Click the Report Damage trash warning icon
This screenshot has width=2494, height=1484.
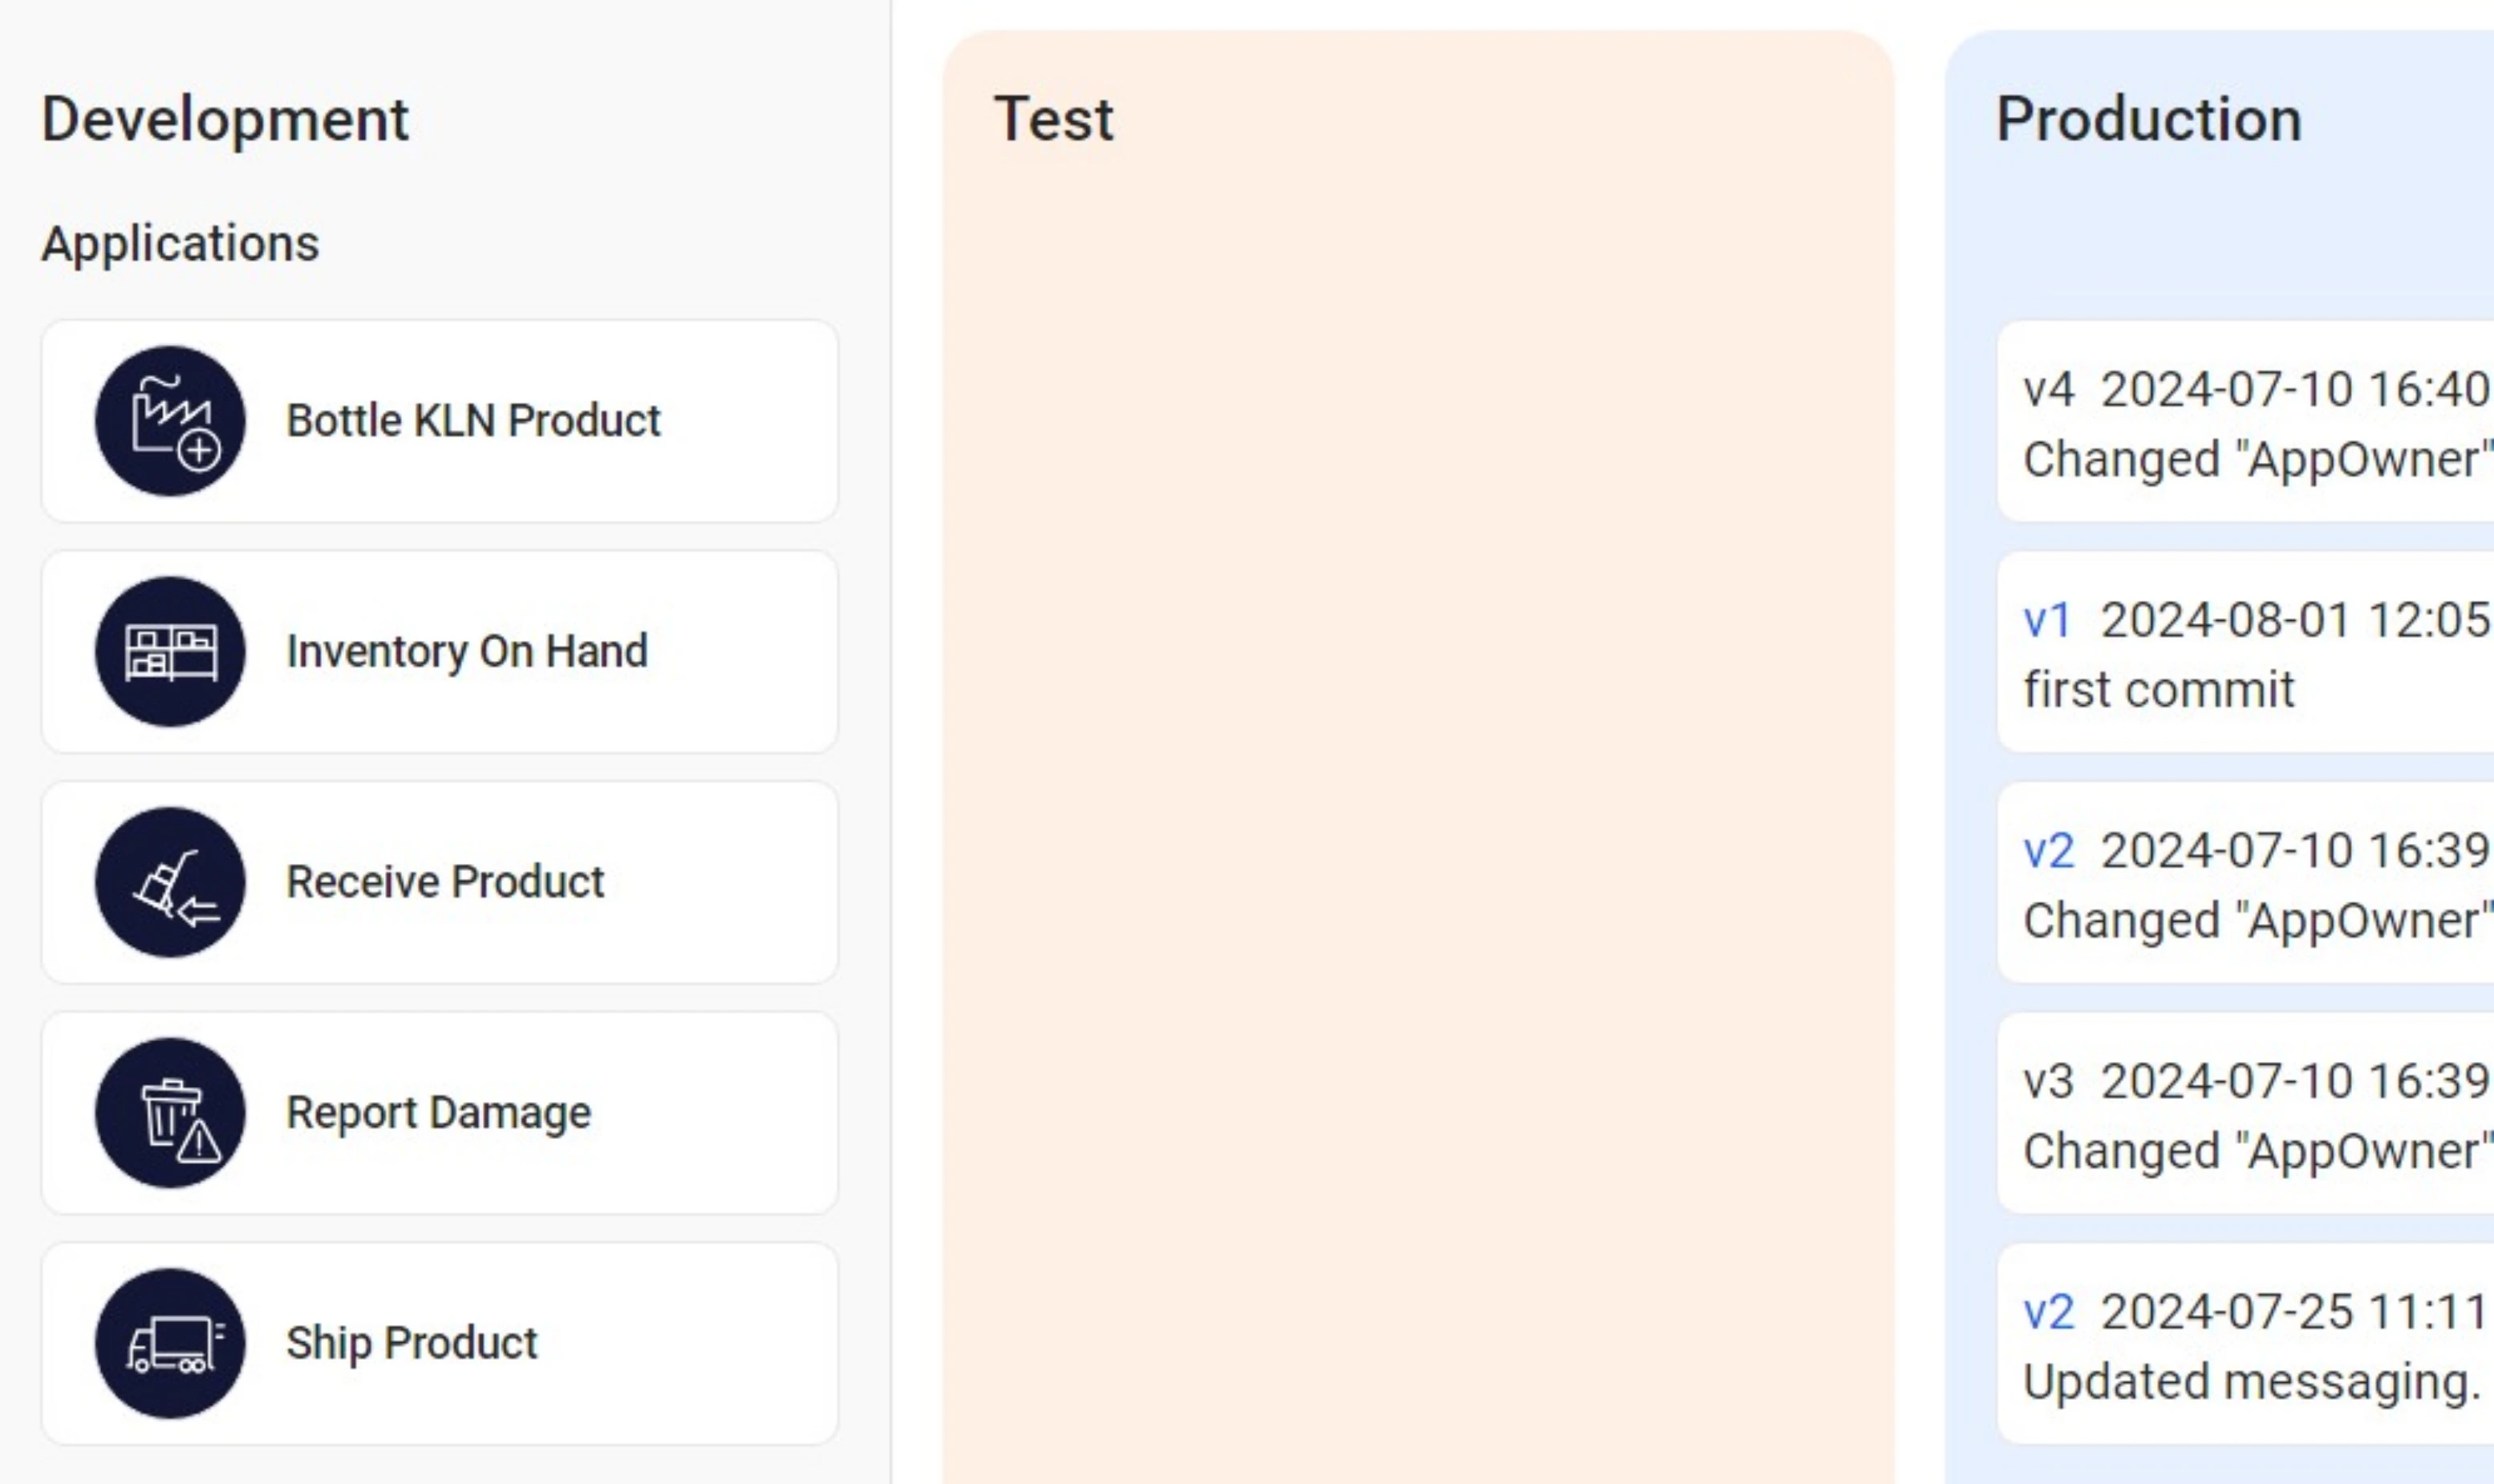click(x=170, y=1112)
